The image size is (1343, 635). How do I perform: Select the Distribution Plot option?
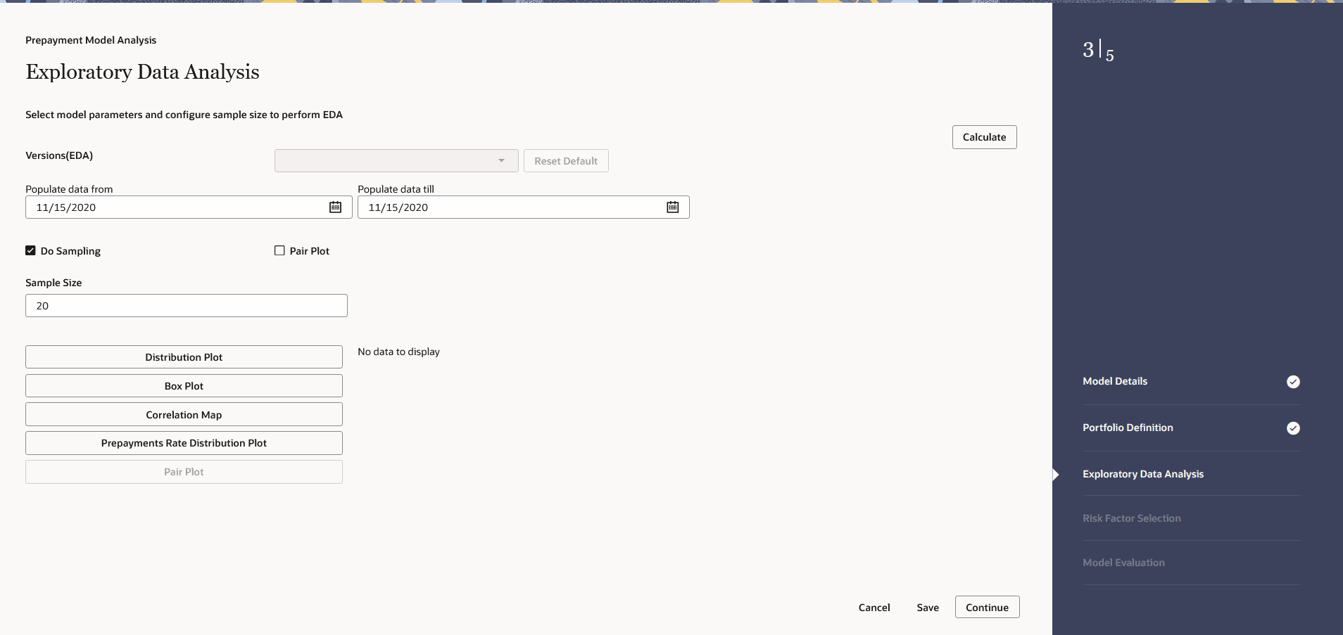point(183,357)
